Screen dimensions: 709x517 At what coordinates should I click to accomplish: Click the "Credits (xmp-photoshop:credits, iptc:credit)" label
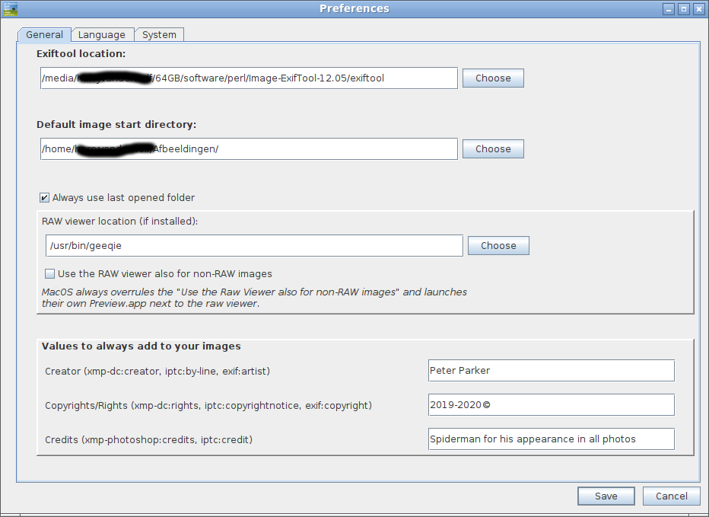click(x=149, y=439)
